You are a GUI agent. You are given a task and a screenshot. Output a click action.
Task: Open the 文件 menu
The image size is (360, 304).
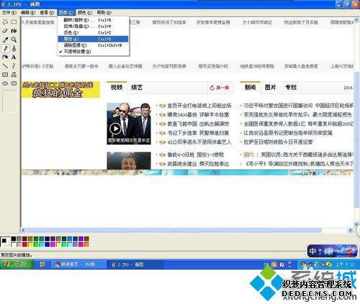click(9, 12)
